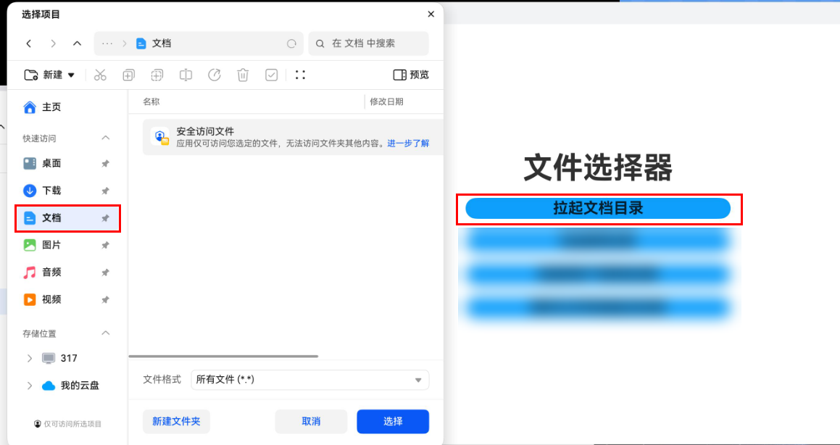The height and width of the screenshot is (445, 840).
Task: Click the refresh icon in address bar
Action: click(x=291, y=43)
